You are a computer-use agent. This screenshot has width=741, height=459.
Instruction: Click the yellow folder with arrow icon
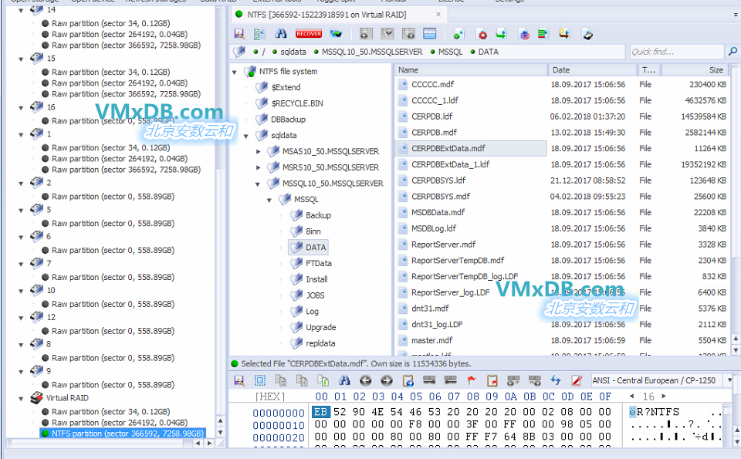pyautogui.click(x=564, y=34)
